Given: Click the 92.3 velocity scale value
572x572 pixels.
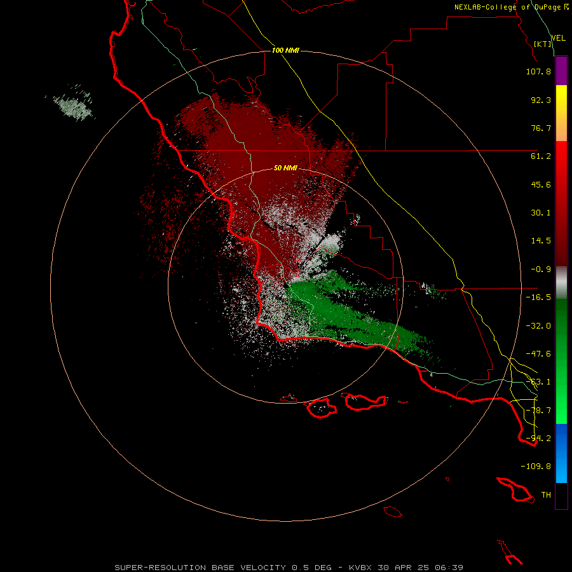Looking at the screenshot, I should click(541, 100).
